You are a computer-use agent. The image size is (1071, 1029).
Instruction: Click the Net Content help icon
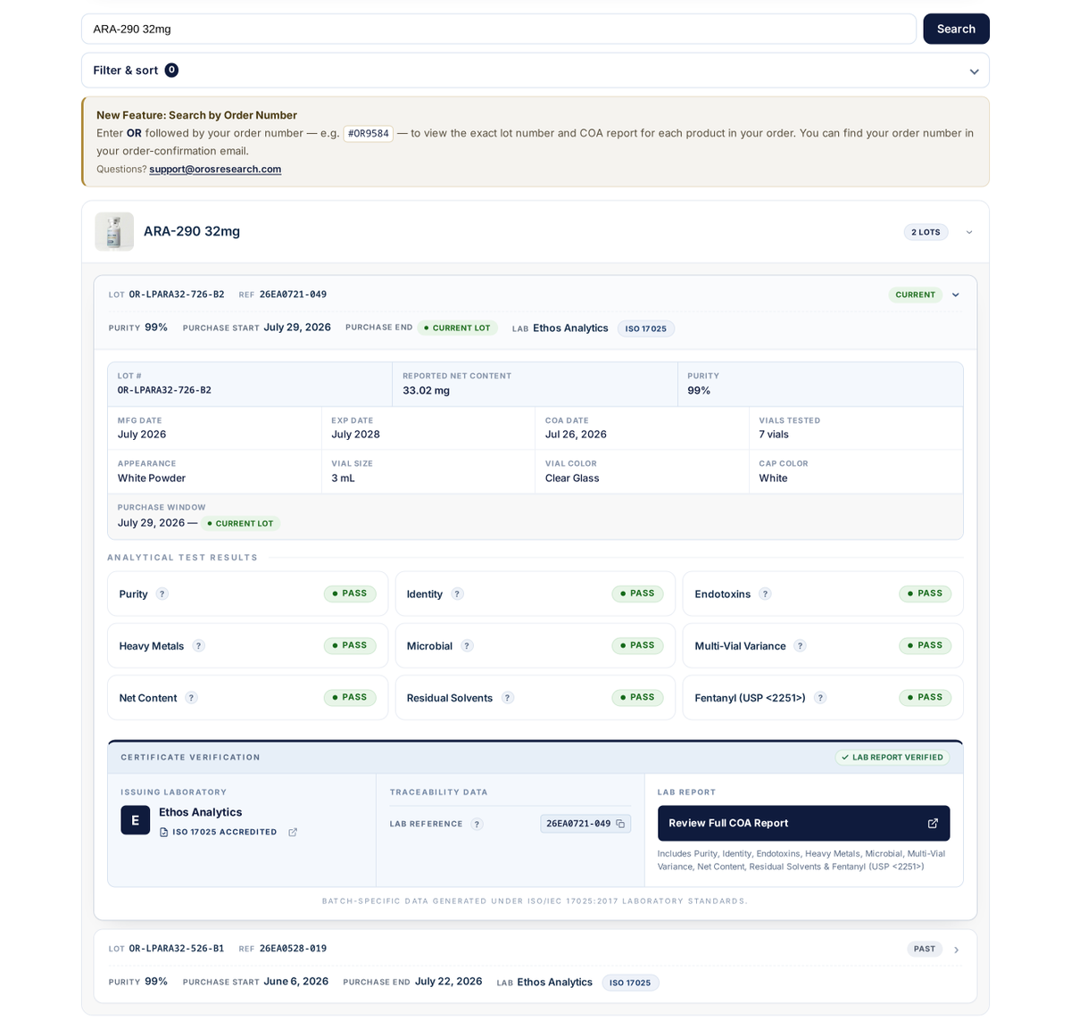(x=191, y=698)
